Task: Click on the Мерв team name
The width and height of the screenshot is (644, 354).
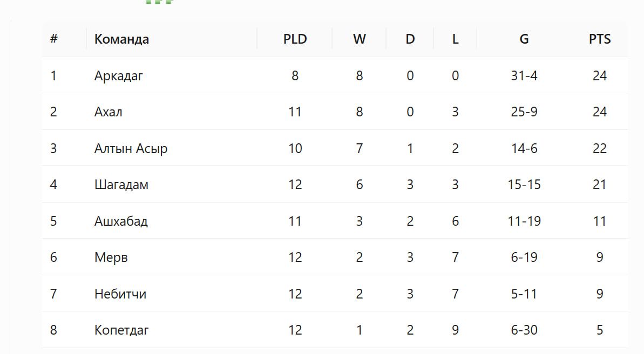Action: [x=111, y=258]
